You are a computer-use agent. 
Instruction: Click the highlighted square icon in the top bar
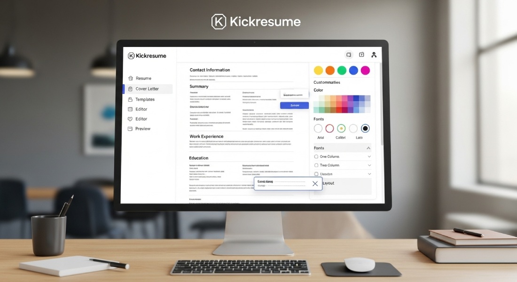click(349, 55)
